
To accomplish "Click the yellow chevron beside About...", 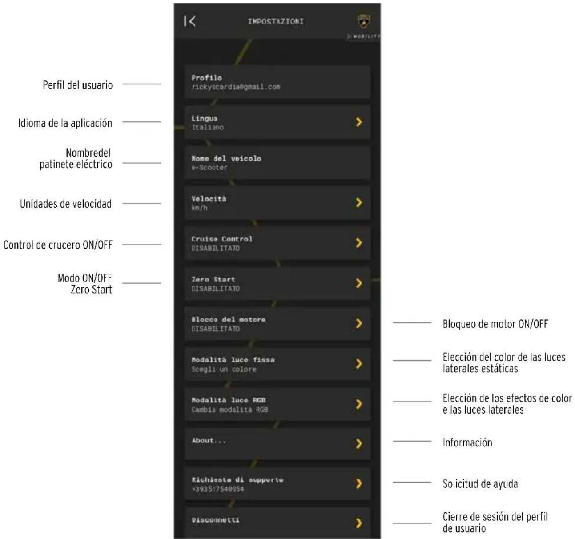I will 359,443.
